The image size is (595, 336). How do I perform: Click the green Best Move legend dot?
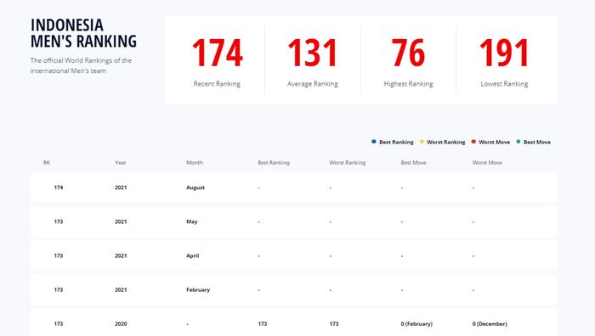point(518,142)
